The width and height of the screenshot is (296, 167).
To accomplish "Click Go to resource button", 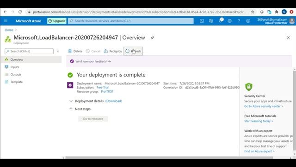I will (x=93, y=119).
